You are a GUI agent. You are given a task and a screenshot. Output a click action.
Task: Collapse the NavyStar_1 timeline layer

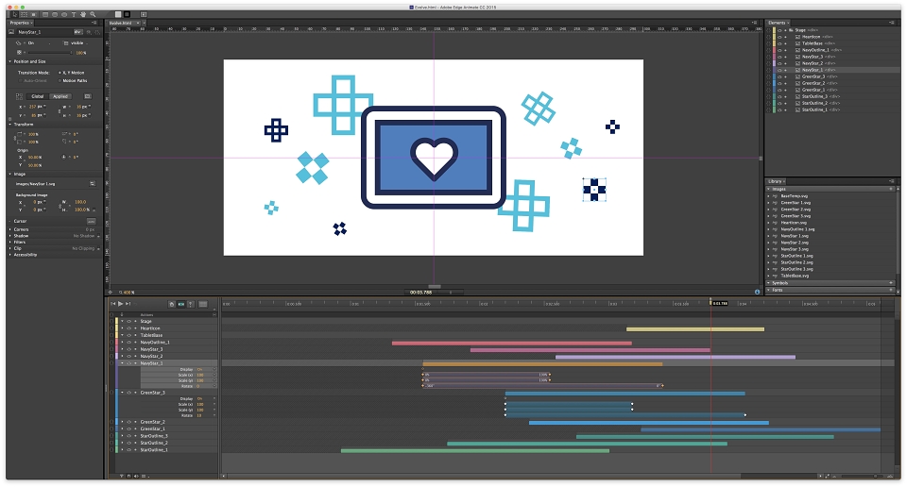pyautogui.click(x=122, y=363)
